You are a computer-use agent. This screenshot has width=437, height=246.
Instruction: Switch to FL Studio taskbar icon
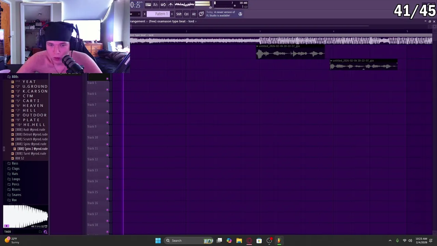point(279,241)
